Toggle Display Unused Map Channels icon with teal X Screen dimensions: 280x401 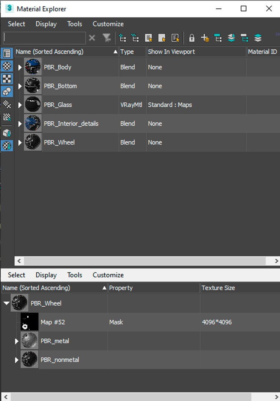(7, 117)
